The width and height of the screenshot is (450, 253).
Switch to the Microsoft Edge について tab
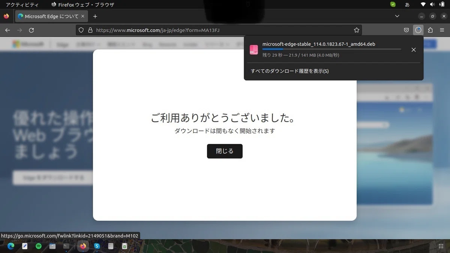click(x=51, y=16)
